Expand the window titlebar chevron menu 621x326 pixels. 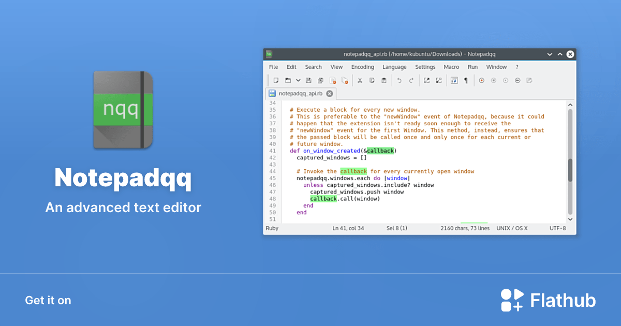point(550,54)
